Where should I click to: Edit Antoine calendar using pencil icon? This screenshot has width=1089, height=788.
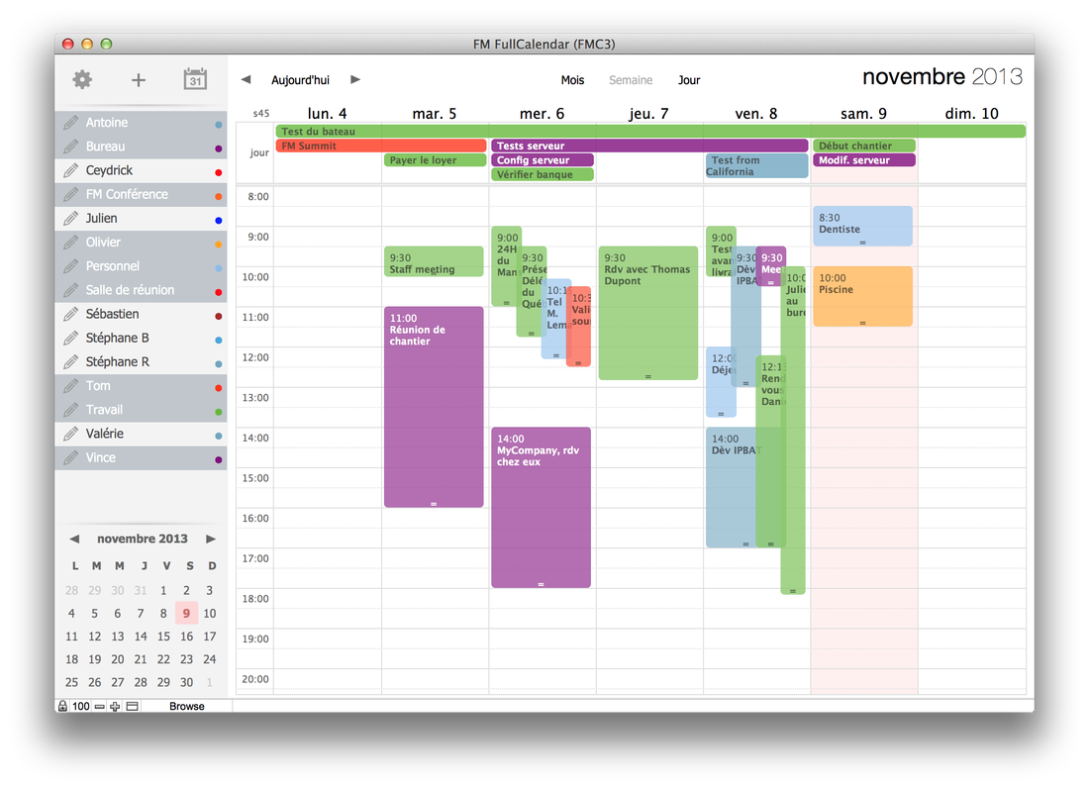pyautogui.click(x=70, y=123)
